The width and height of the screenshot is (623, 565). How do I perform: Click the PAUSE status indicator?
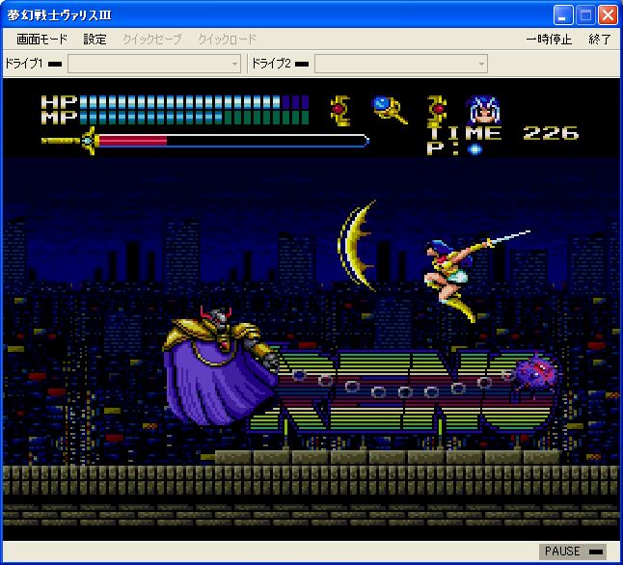573,552
